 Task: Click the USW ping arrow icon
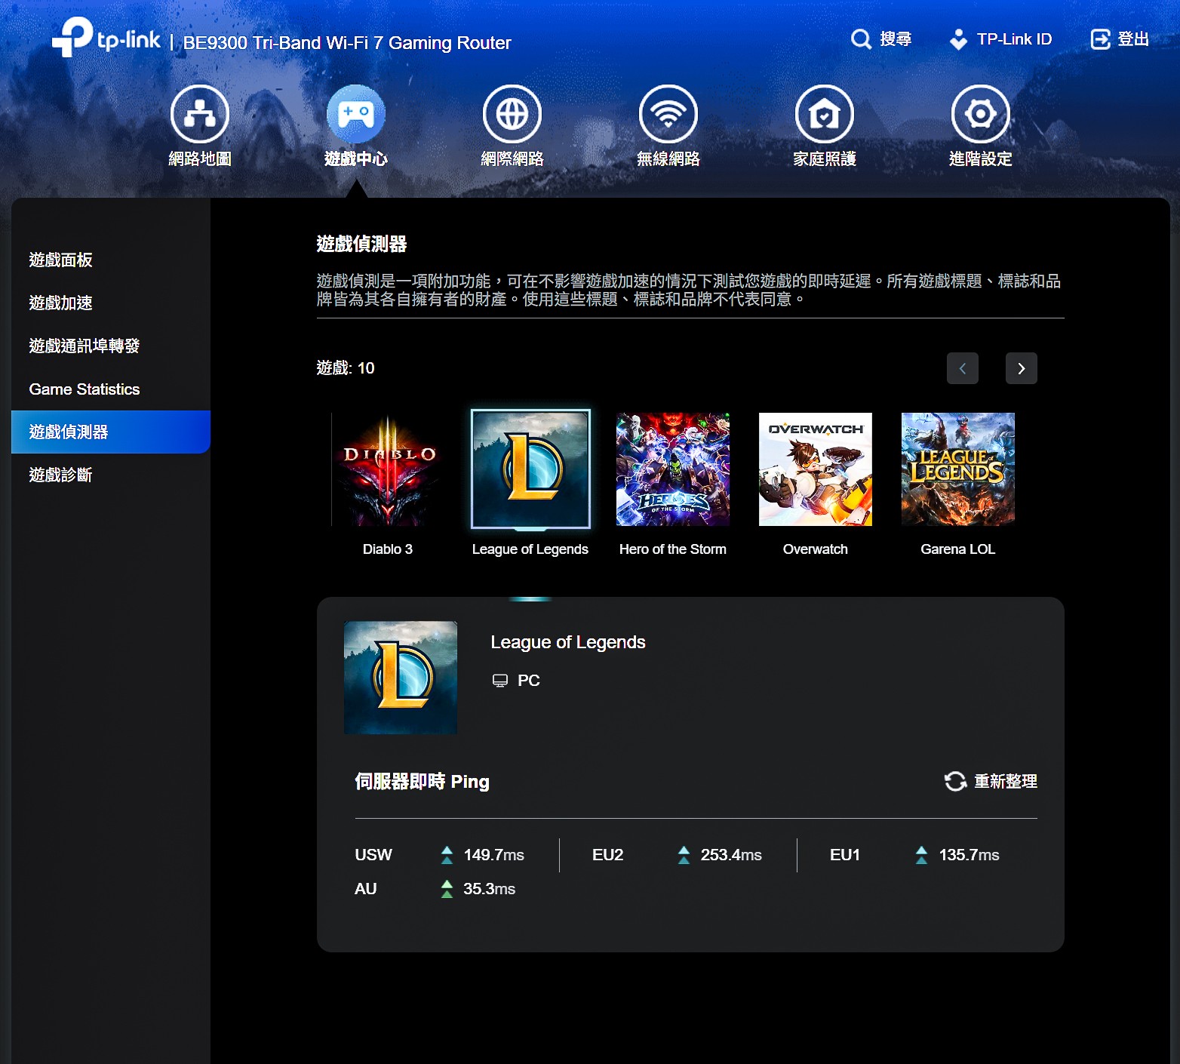click(447, 855)
